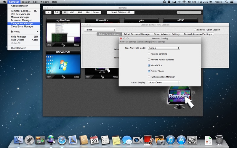
Task: Open iPhoto icon in dock
Action: (160, 140)
